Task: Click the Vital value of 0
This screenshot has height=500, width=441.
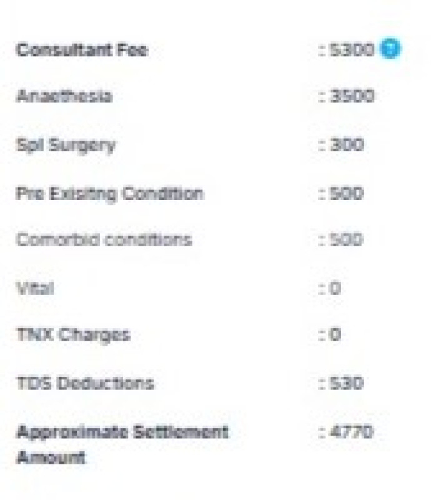Action: (335, 288)
